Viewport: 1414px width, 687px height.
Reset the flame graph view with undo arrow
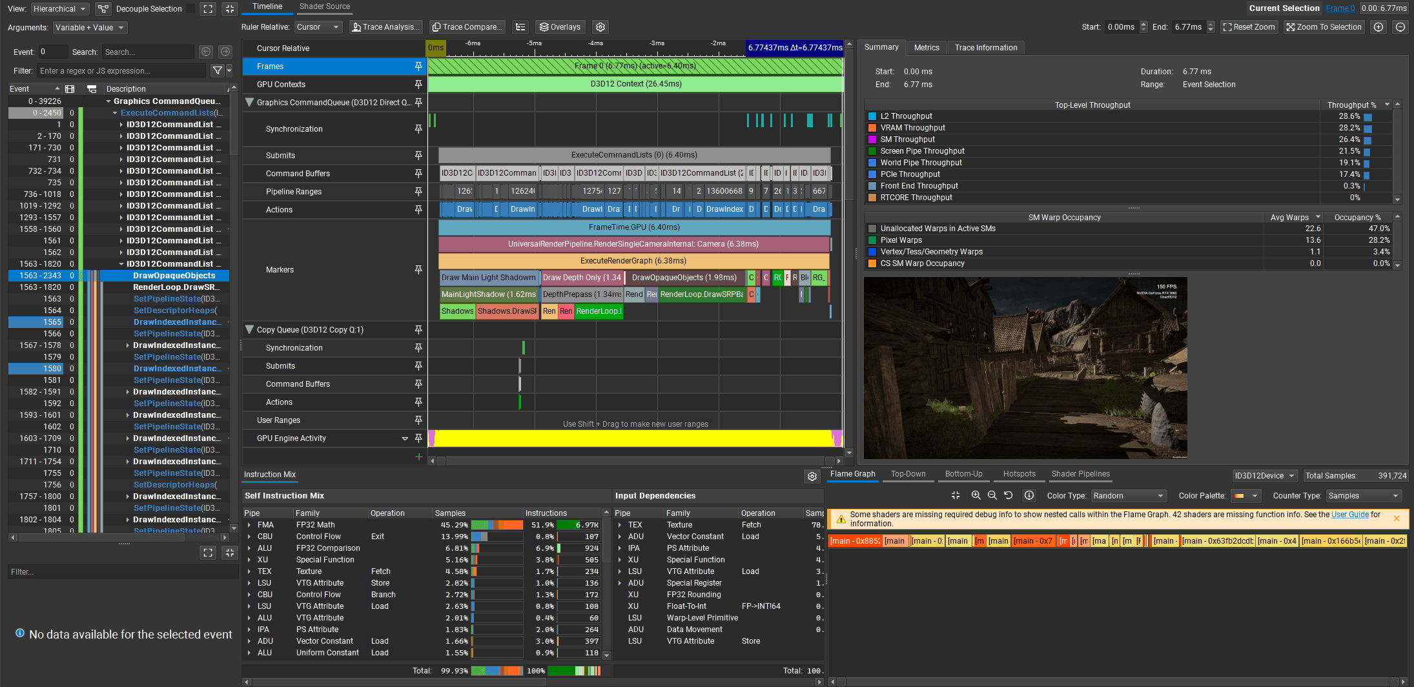click(x=1009, y=496)
